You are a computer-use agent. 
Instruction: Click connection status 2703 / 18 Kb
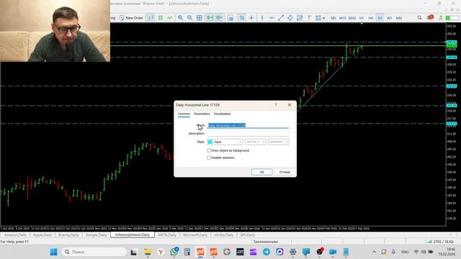[x=440, y=242]
